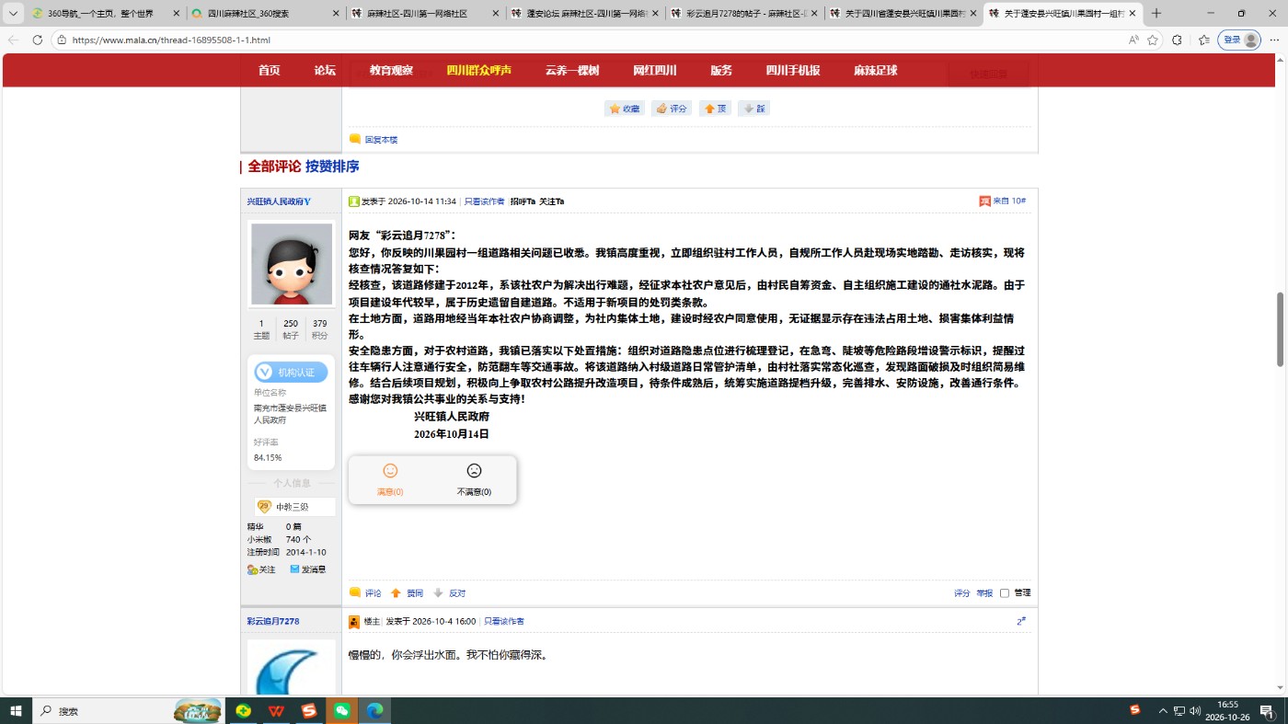The image size is (1288, 724).
Task: Open the 教育观察 menu item
Action: click(391, 71)
